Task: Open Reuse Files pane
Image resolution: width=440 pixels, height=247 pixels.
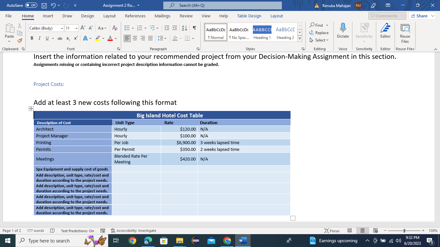Action: (405, 33)
